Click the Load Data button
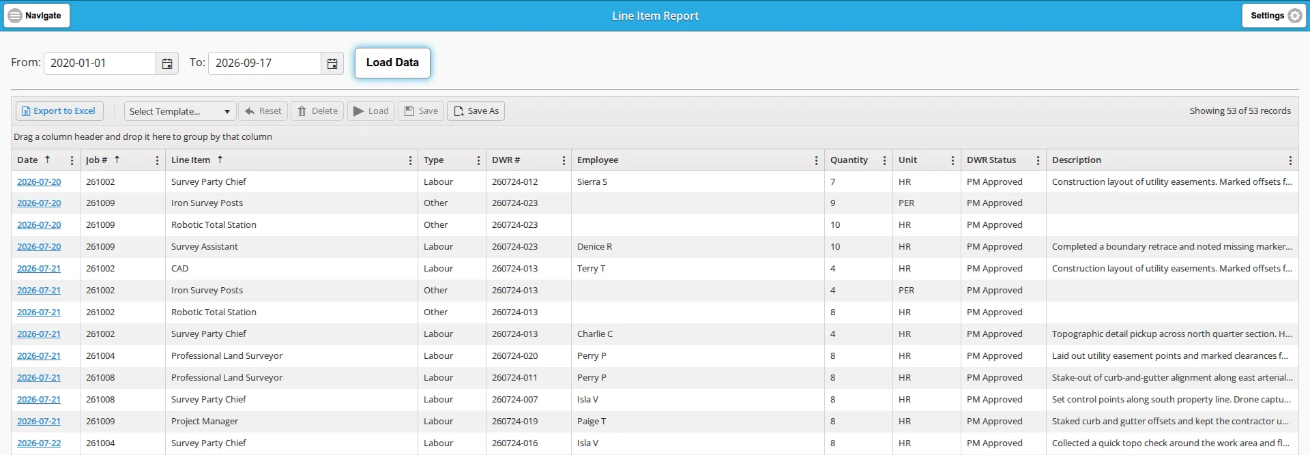 pyautogui.click(x=392, y=63)
